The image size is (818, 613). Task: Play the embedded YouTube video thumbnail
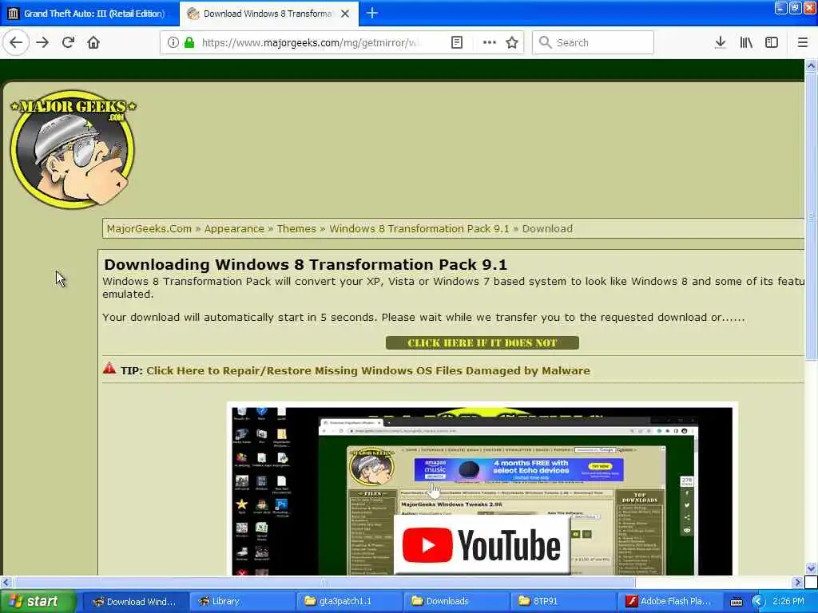point(482,490)
